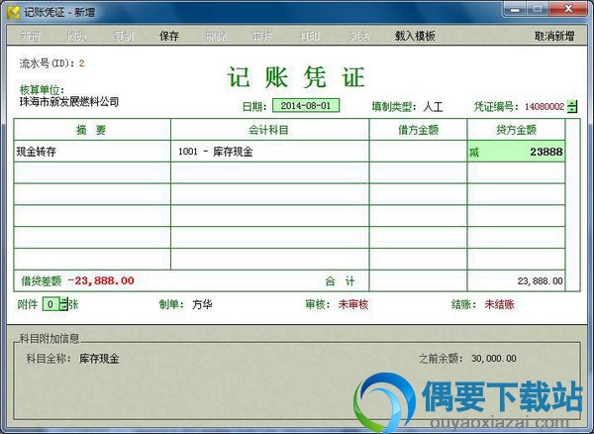This screenshot has width=594, height=434.
Task: Click the 删除 toolbar item
Action: point(216,36)
